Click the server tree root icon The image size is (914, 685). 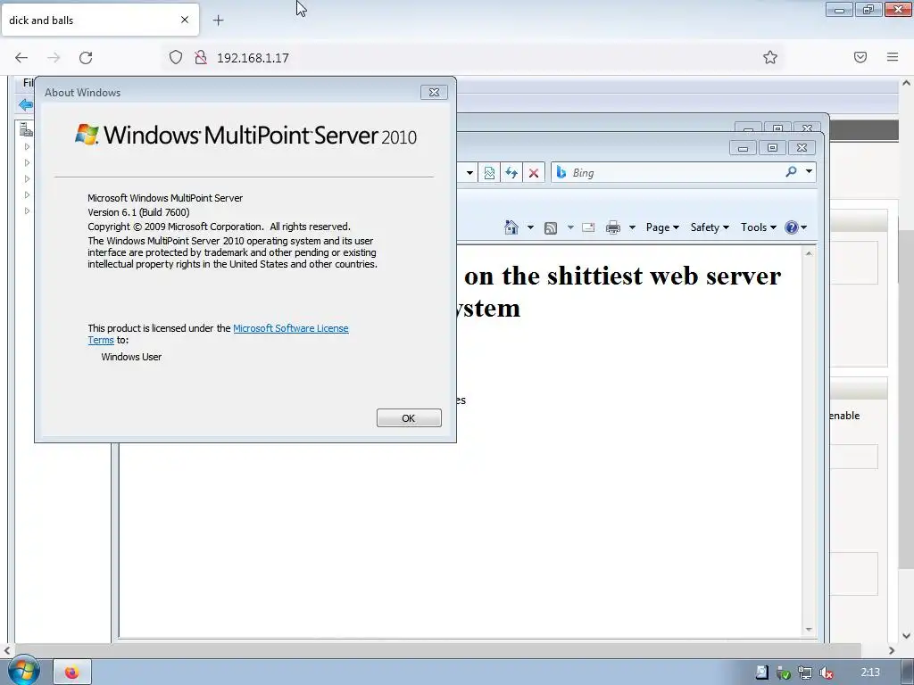point(26,129)
